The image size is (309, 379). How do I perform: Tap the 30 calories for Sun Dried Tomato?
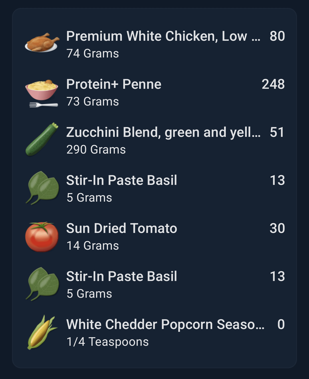(x=277, y=228)
